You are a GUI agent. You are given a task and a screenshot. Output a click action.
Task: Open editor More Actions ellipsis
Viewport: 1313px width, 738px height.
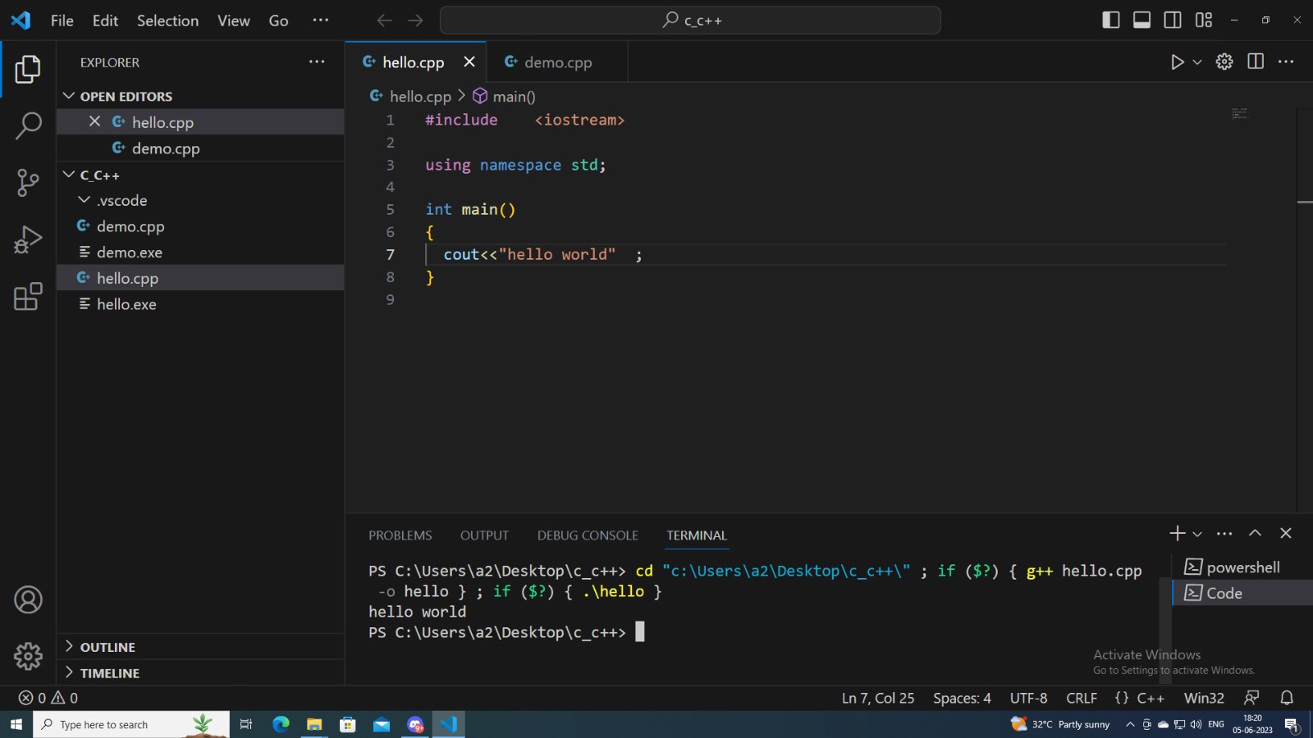click(x=1286, y=62)
